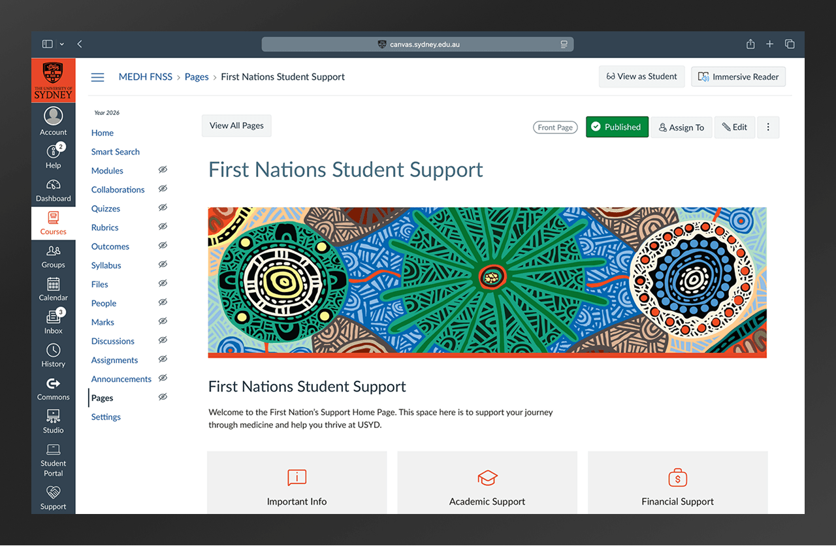Click the reader icon in address bar
Screen dimensions: 836x546
coord(564,44)
